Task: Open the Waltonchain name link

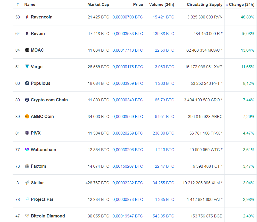Action: click(x=44, y=150)
